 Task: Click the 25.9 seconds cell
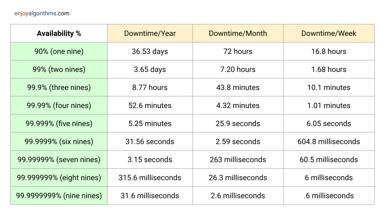238,124
